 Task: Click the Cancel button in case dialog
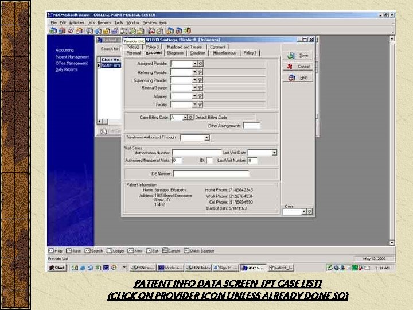pyautogui.click(x=298, y=67)
